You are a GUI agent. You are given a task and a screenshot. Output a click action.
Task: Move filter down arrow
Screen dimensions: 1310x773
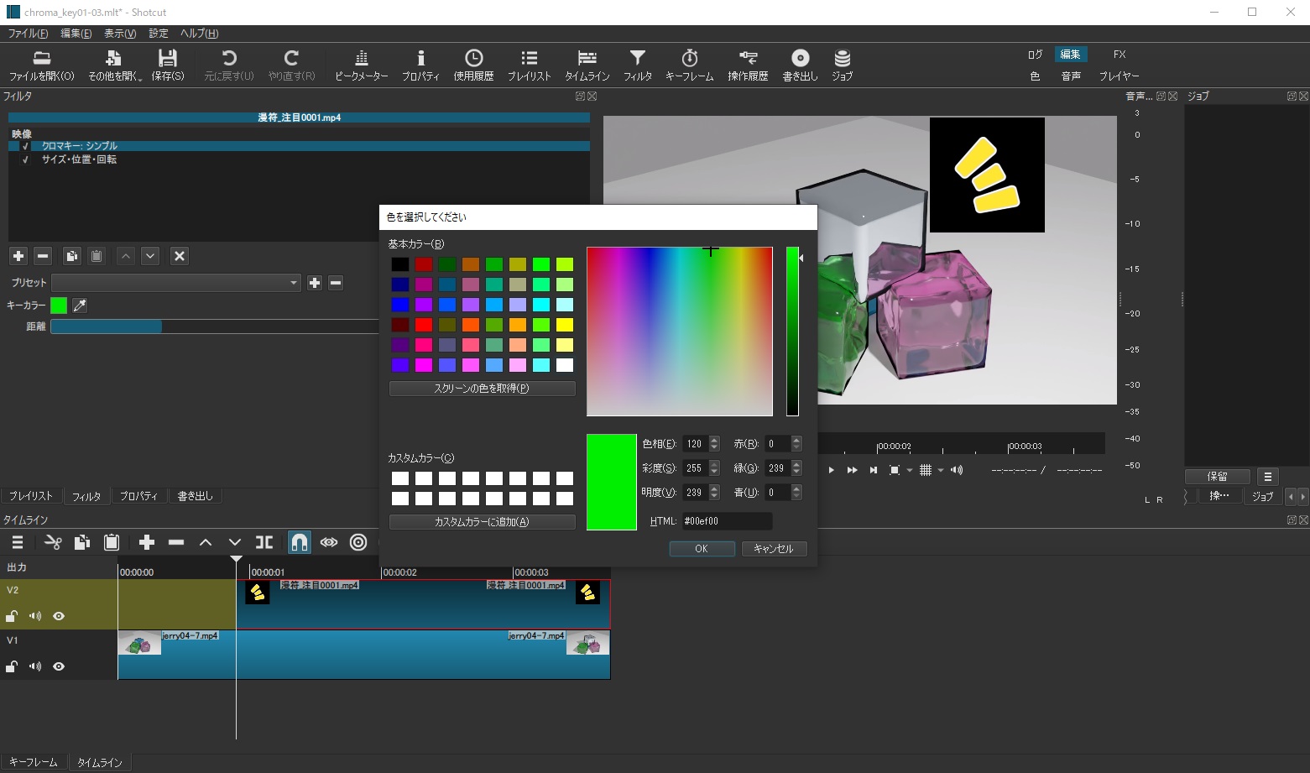tap(150, 256)
